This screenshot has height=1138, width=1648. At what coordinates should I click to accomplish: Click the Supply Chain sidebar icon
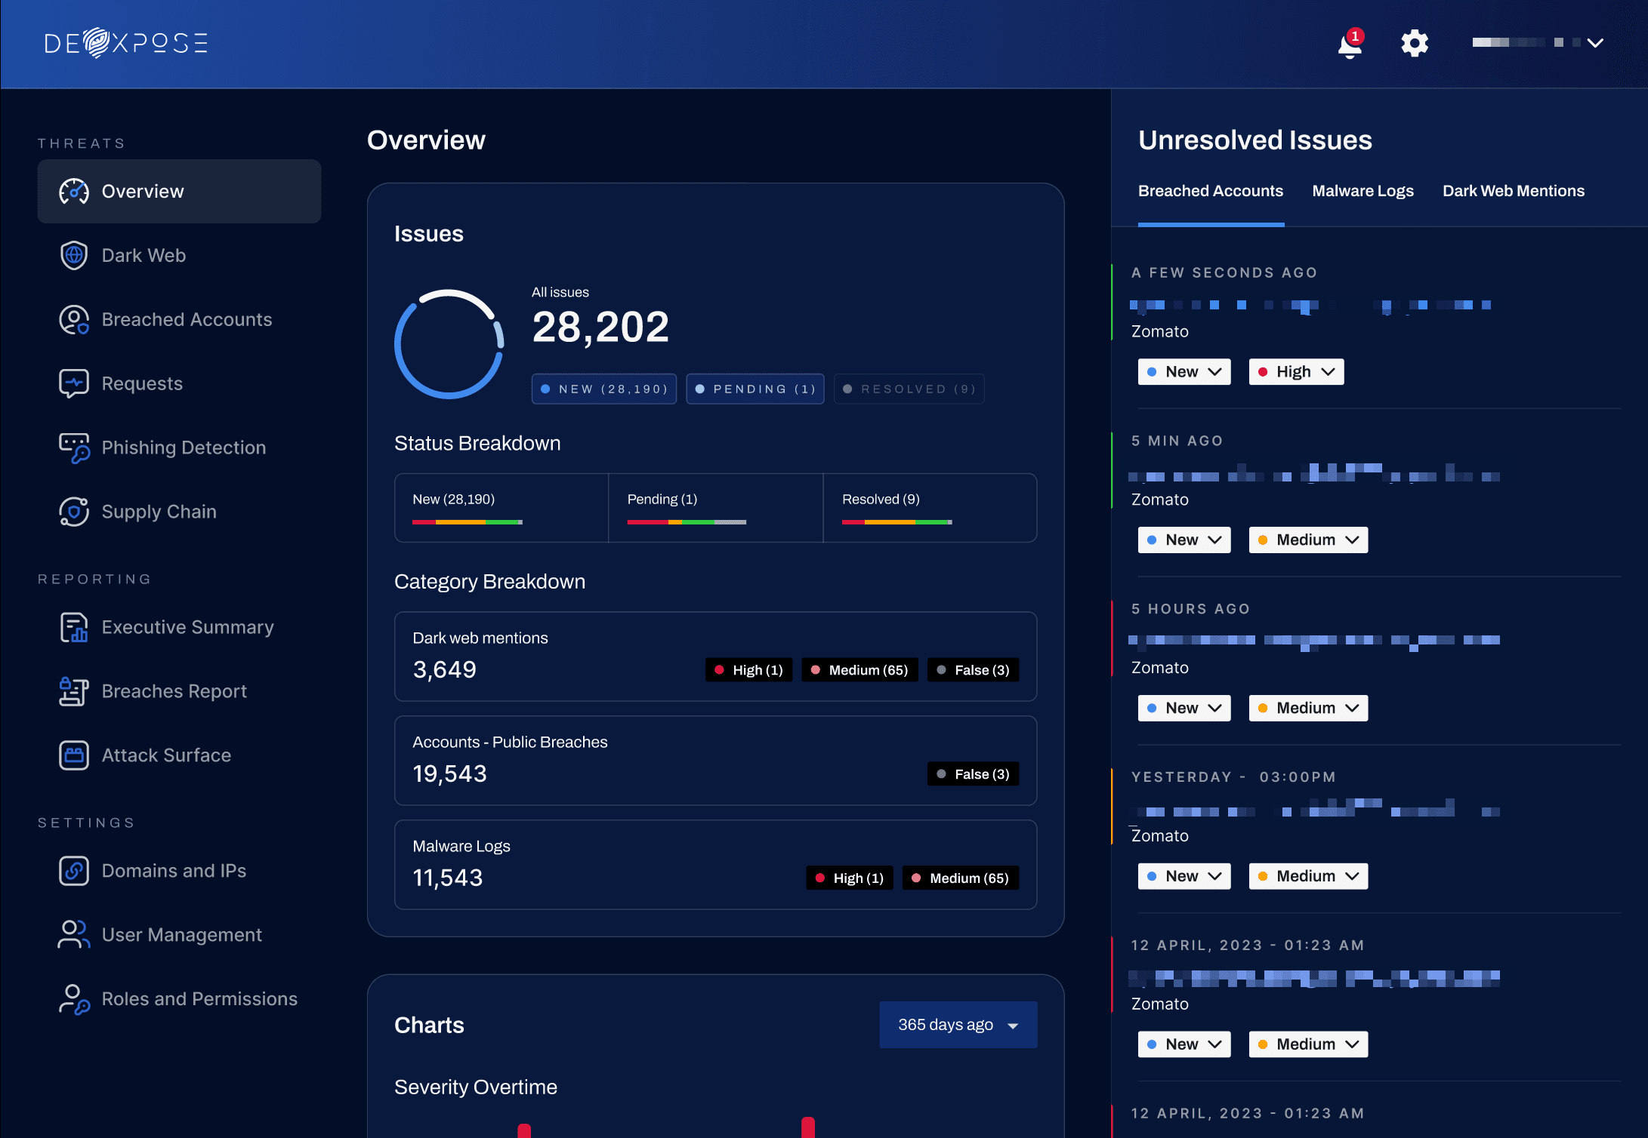tap(74, 512)
